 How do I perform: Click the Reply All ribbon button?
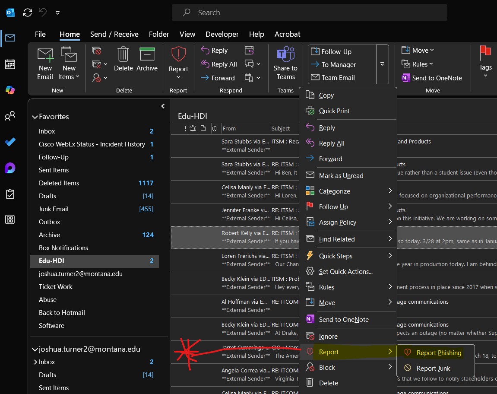219,64
